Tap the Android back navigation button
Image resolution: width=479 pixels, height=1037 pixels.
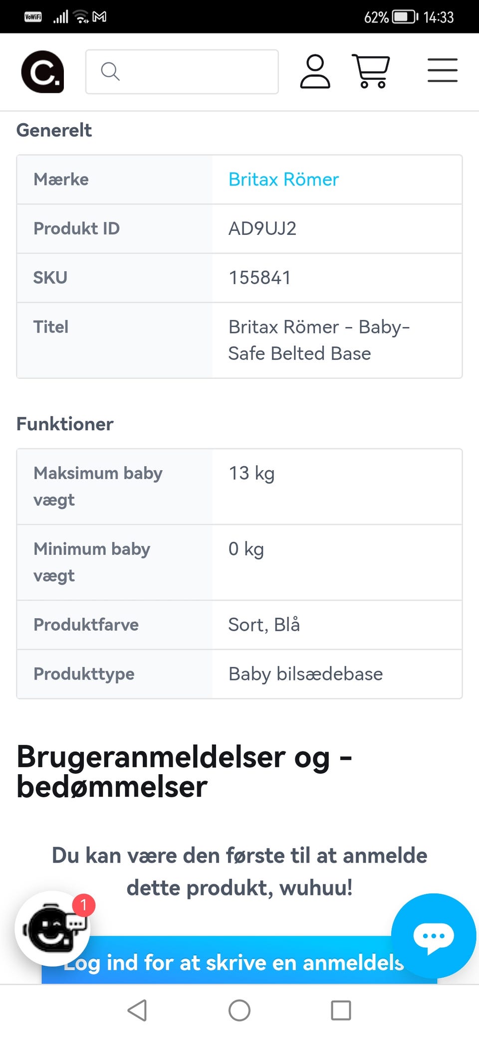(x=137, y=1011)
